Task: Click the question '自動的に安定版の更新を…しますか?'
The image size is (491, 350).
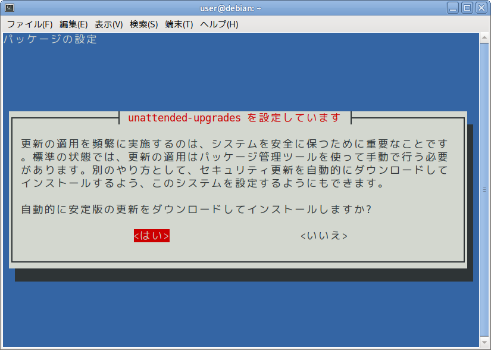Action: 196,209
